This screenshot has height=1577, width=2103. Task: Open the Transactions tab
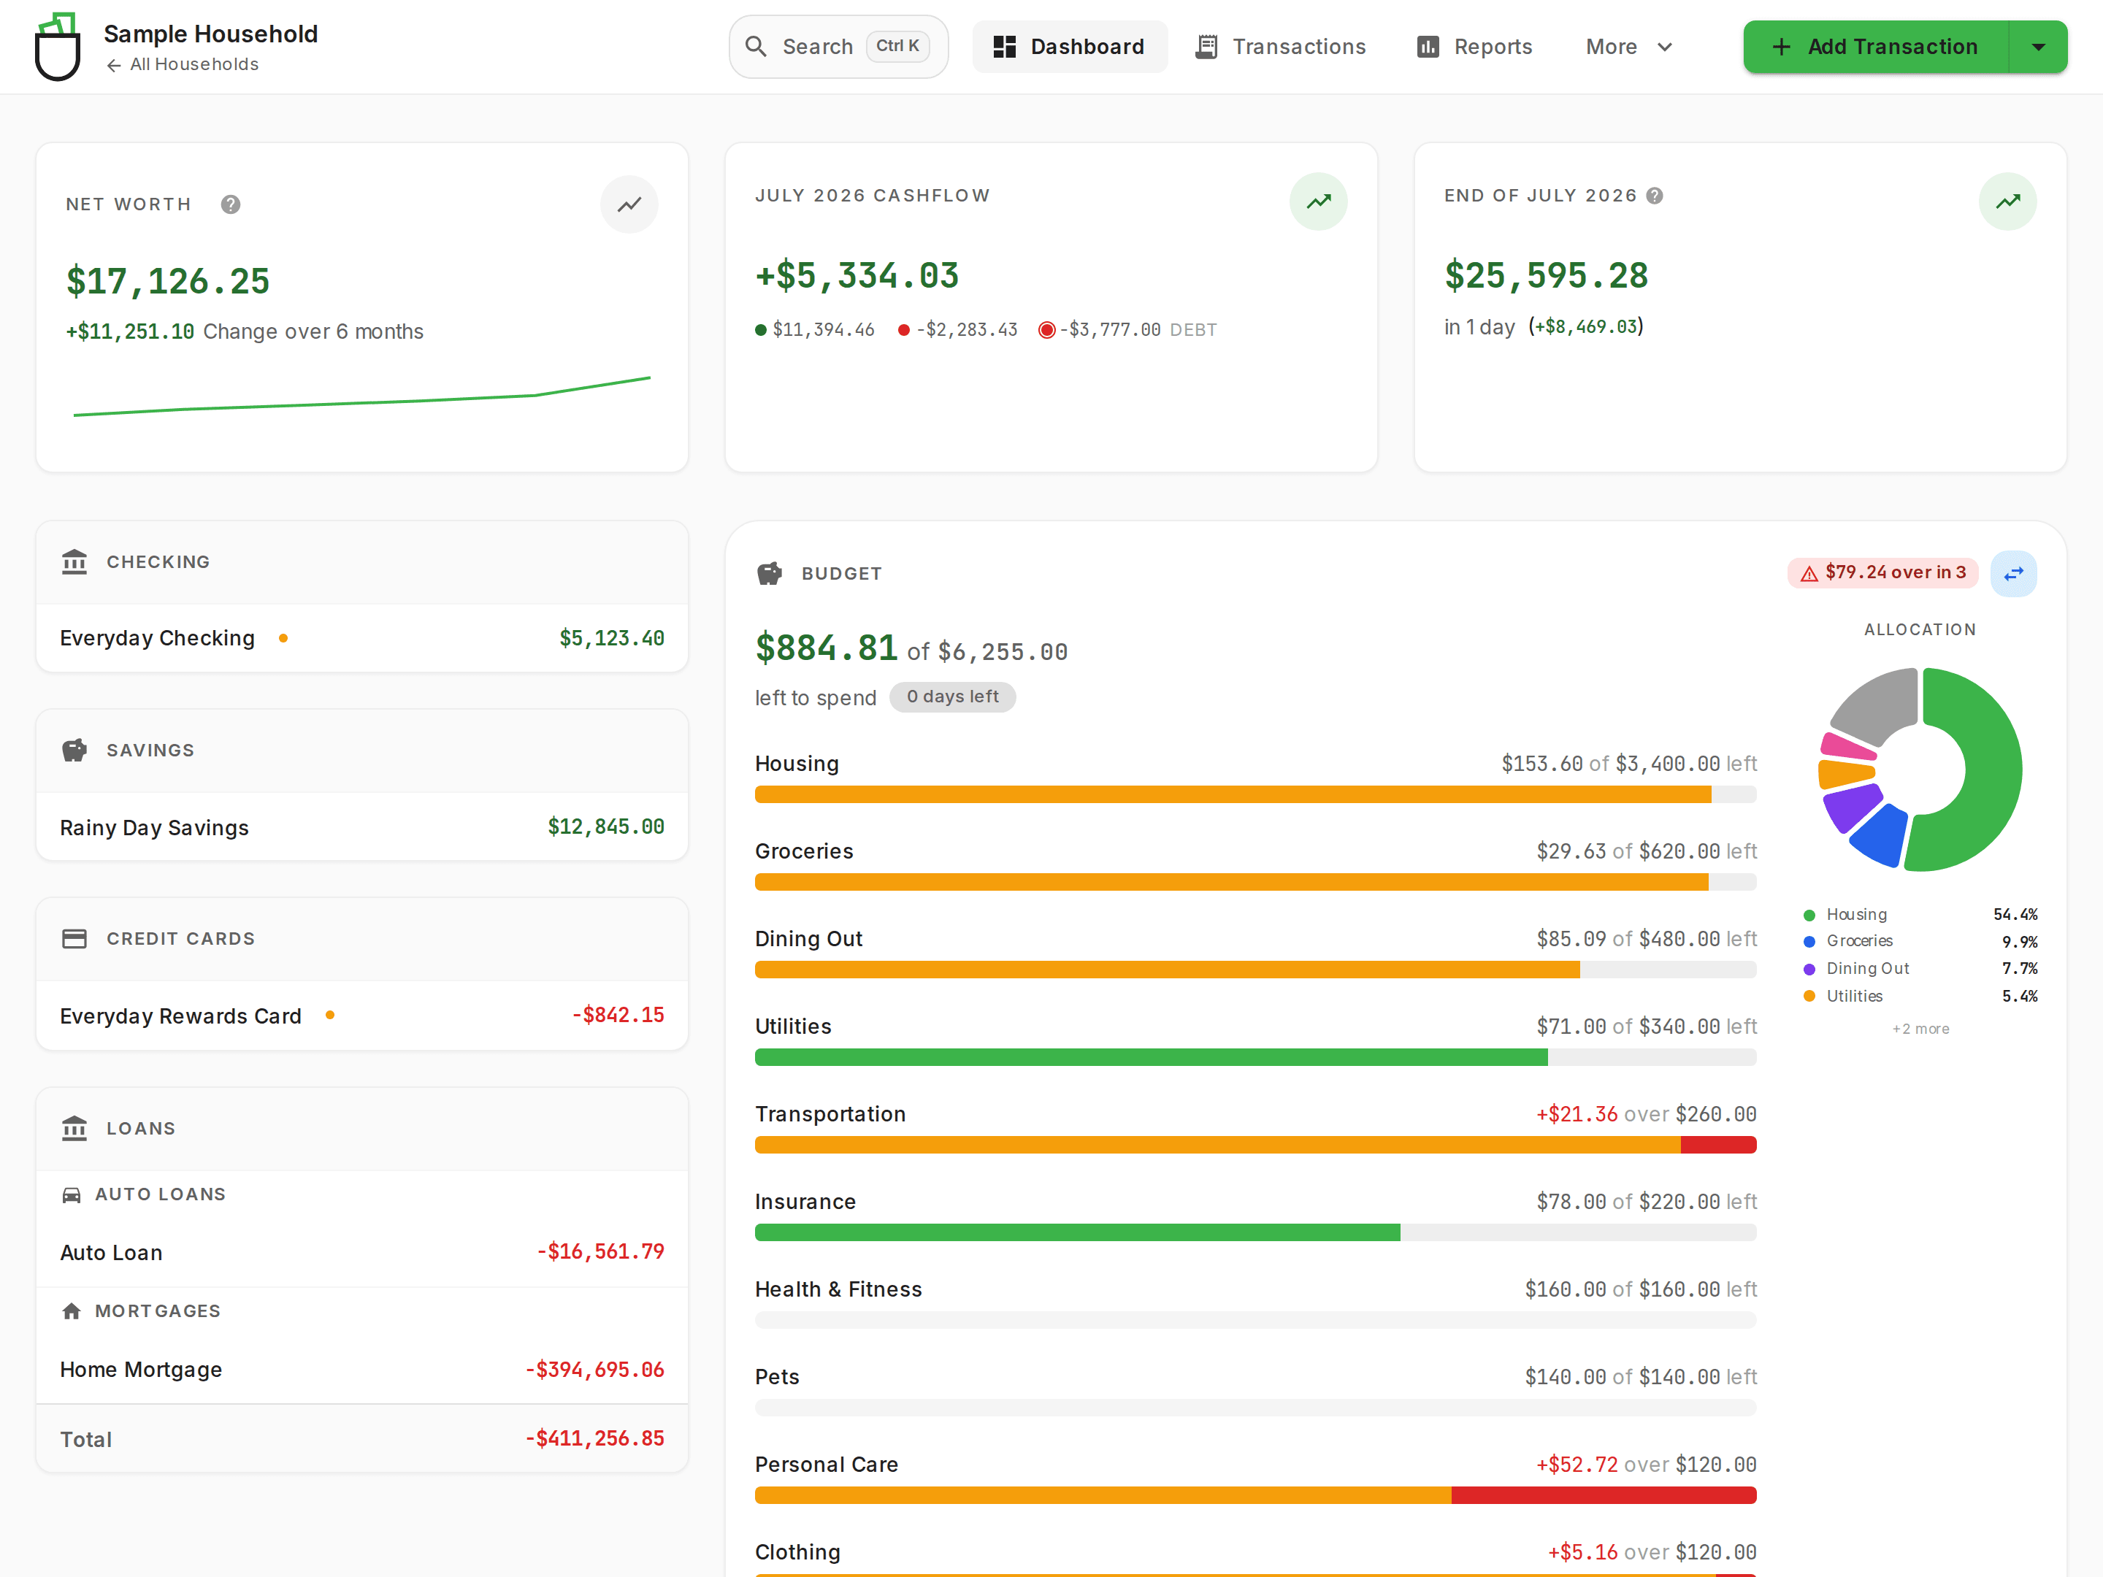tap(1281, 47)
